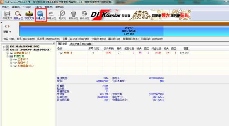Image resolution: width=229 pixels, height=126 pixels.
Task: Click the 终止柱面 column header
Action: point(156,49)
